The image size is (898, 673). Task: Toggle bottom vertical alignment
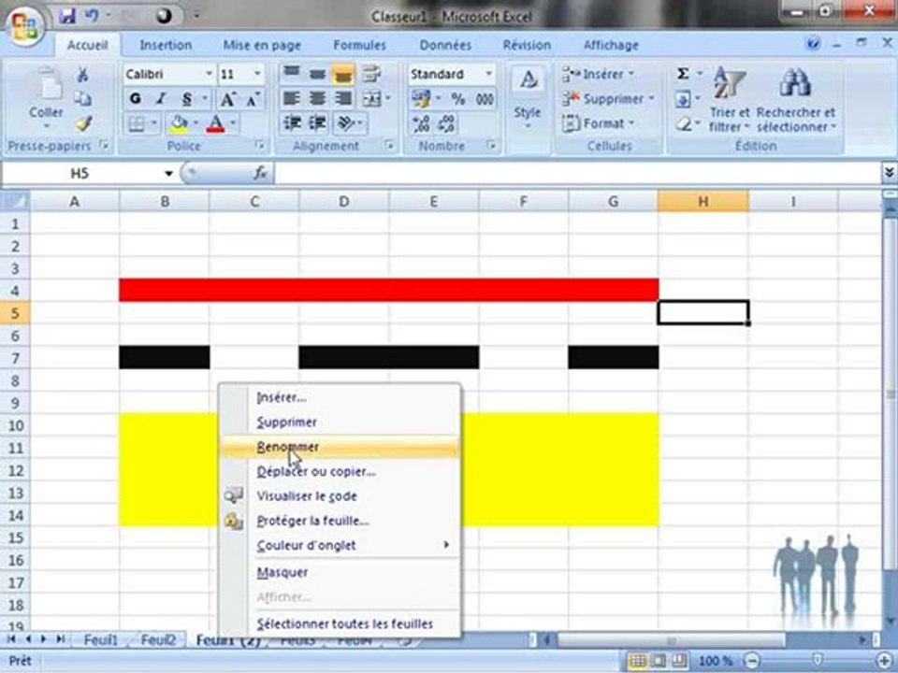[342, 74]
